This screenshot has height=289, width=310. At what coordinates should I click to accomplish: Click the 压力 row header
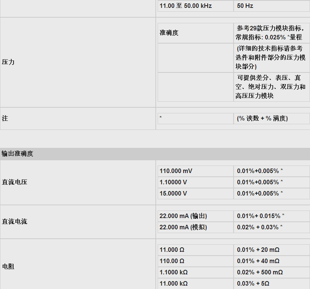[x=8, y=62]
